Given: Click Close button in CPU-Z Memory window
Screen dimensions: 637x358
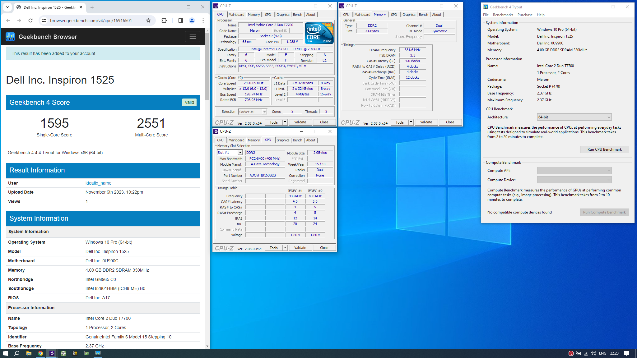Looking at the screenshot, I should (x=450, y=122).
